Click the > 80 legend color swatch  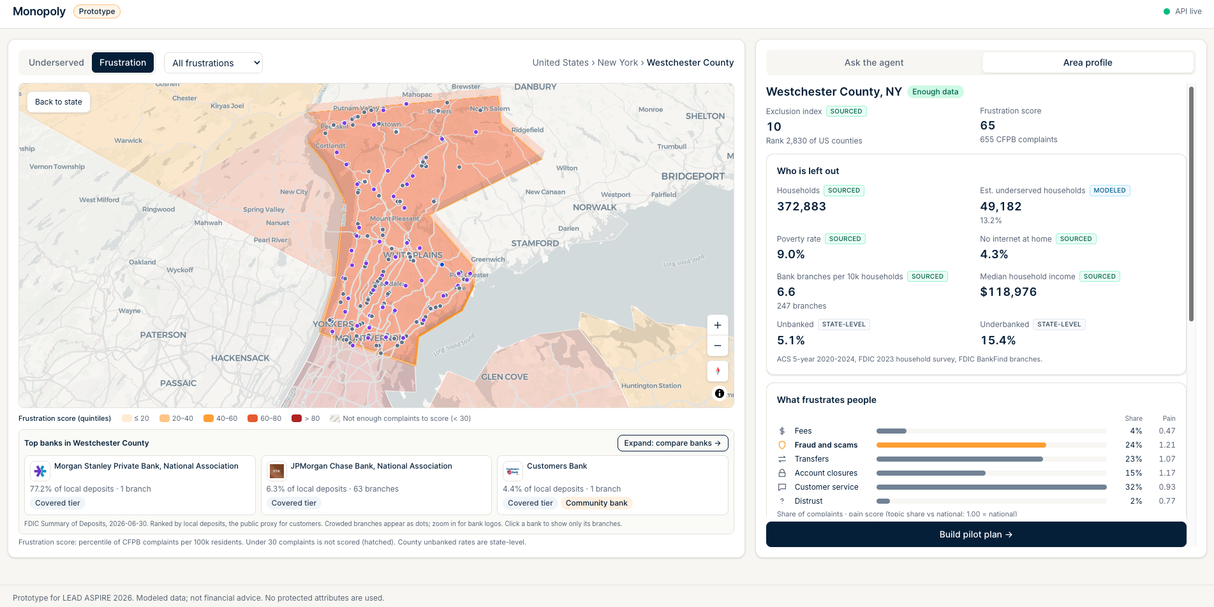click(x=296, y=418)
